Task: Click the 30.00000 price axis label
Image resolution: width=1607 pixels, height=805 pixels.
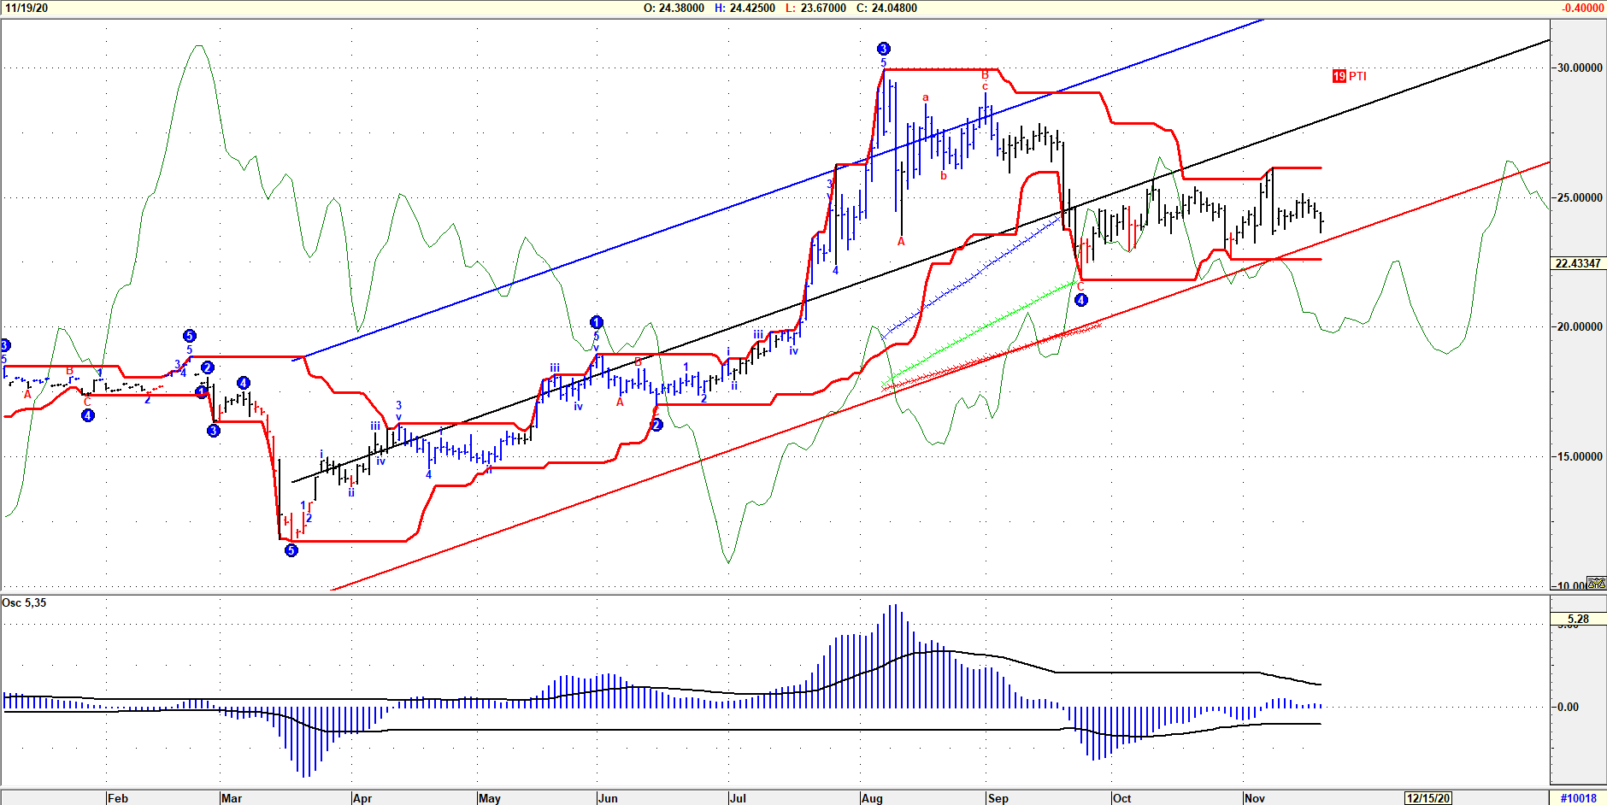Action: (x=1580, y=68)
